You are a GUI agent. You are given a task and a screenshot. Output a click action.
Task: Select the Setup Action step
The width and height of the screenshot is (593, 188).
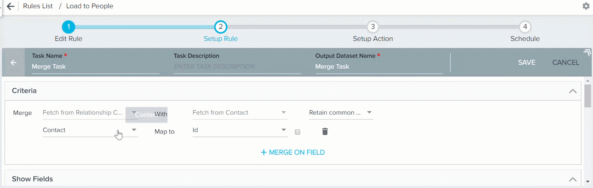pyautogui.click(x=373, y=39)
